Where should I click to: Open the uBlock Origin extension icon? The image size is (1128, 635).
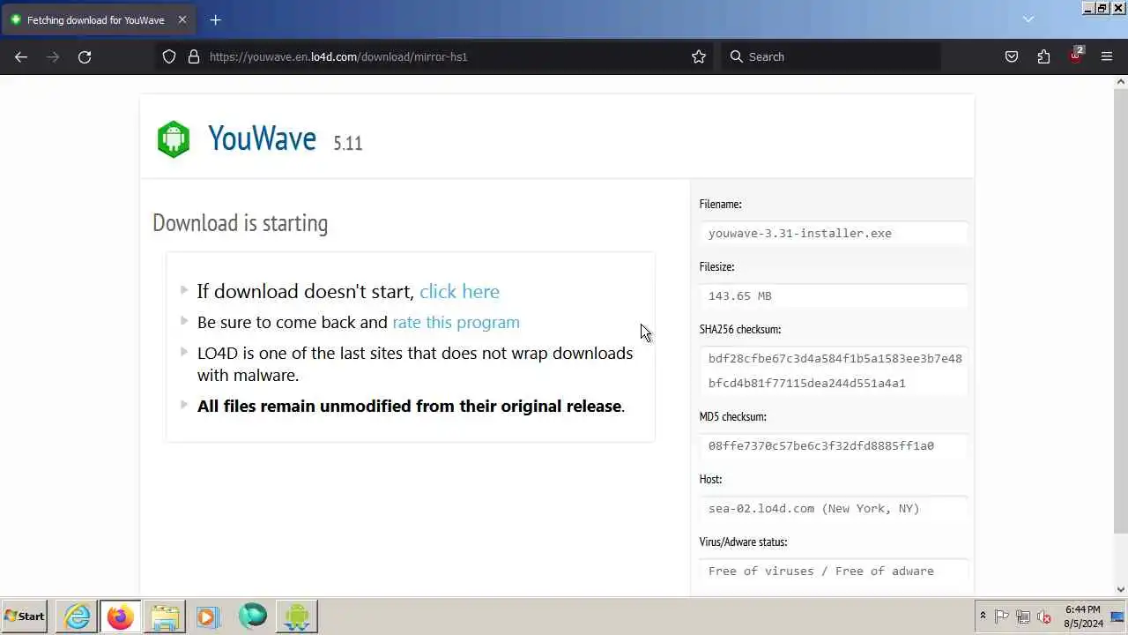click(x=1076, y=56)
